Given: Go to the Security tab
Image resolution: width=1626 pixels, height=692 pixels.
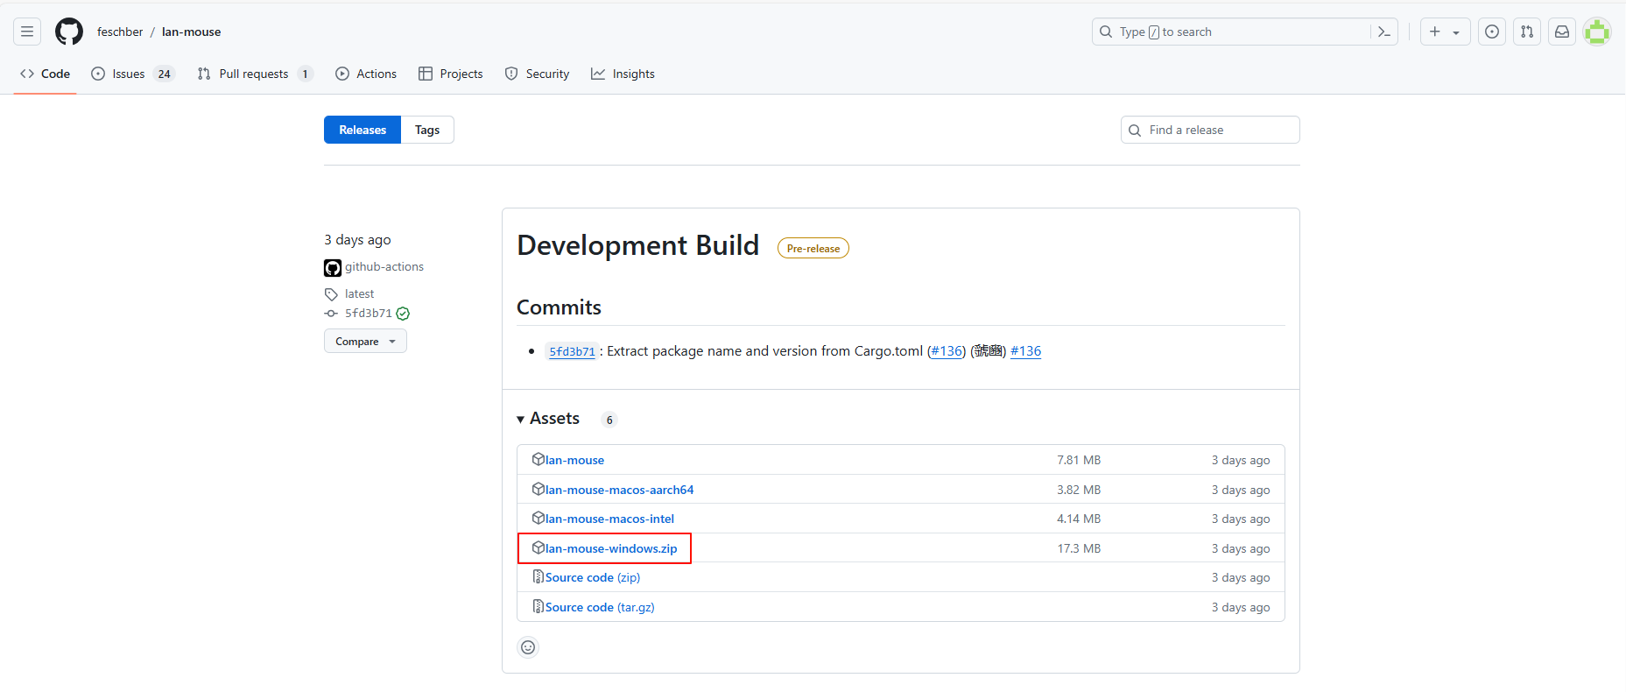Looking at the screenshot, I should click(537, 74).
